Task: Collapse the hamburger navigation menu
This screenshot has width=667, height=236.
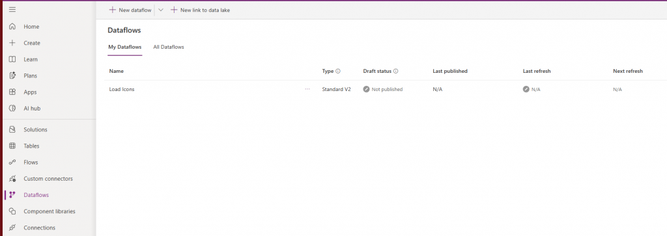Action: (12, 9)
